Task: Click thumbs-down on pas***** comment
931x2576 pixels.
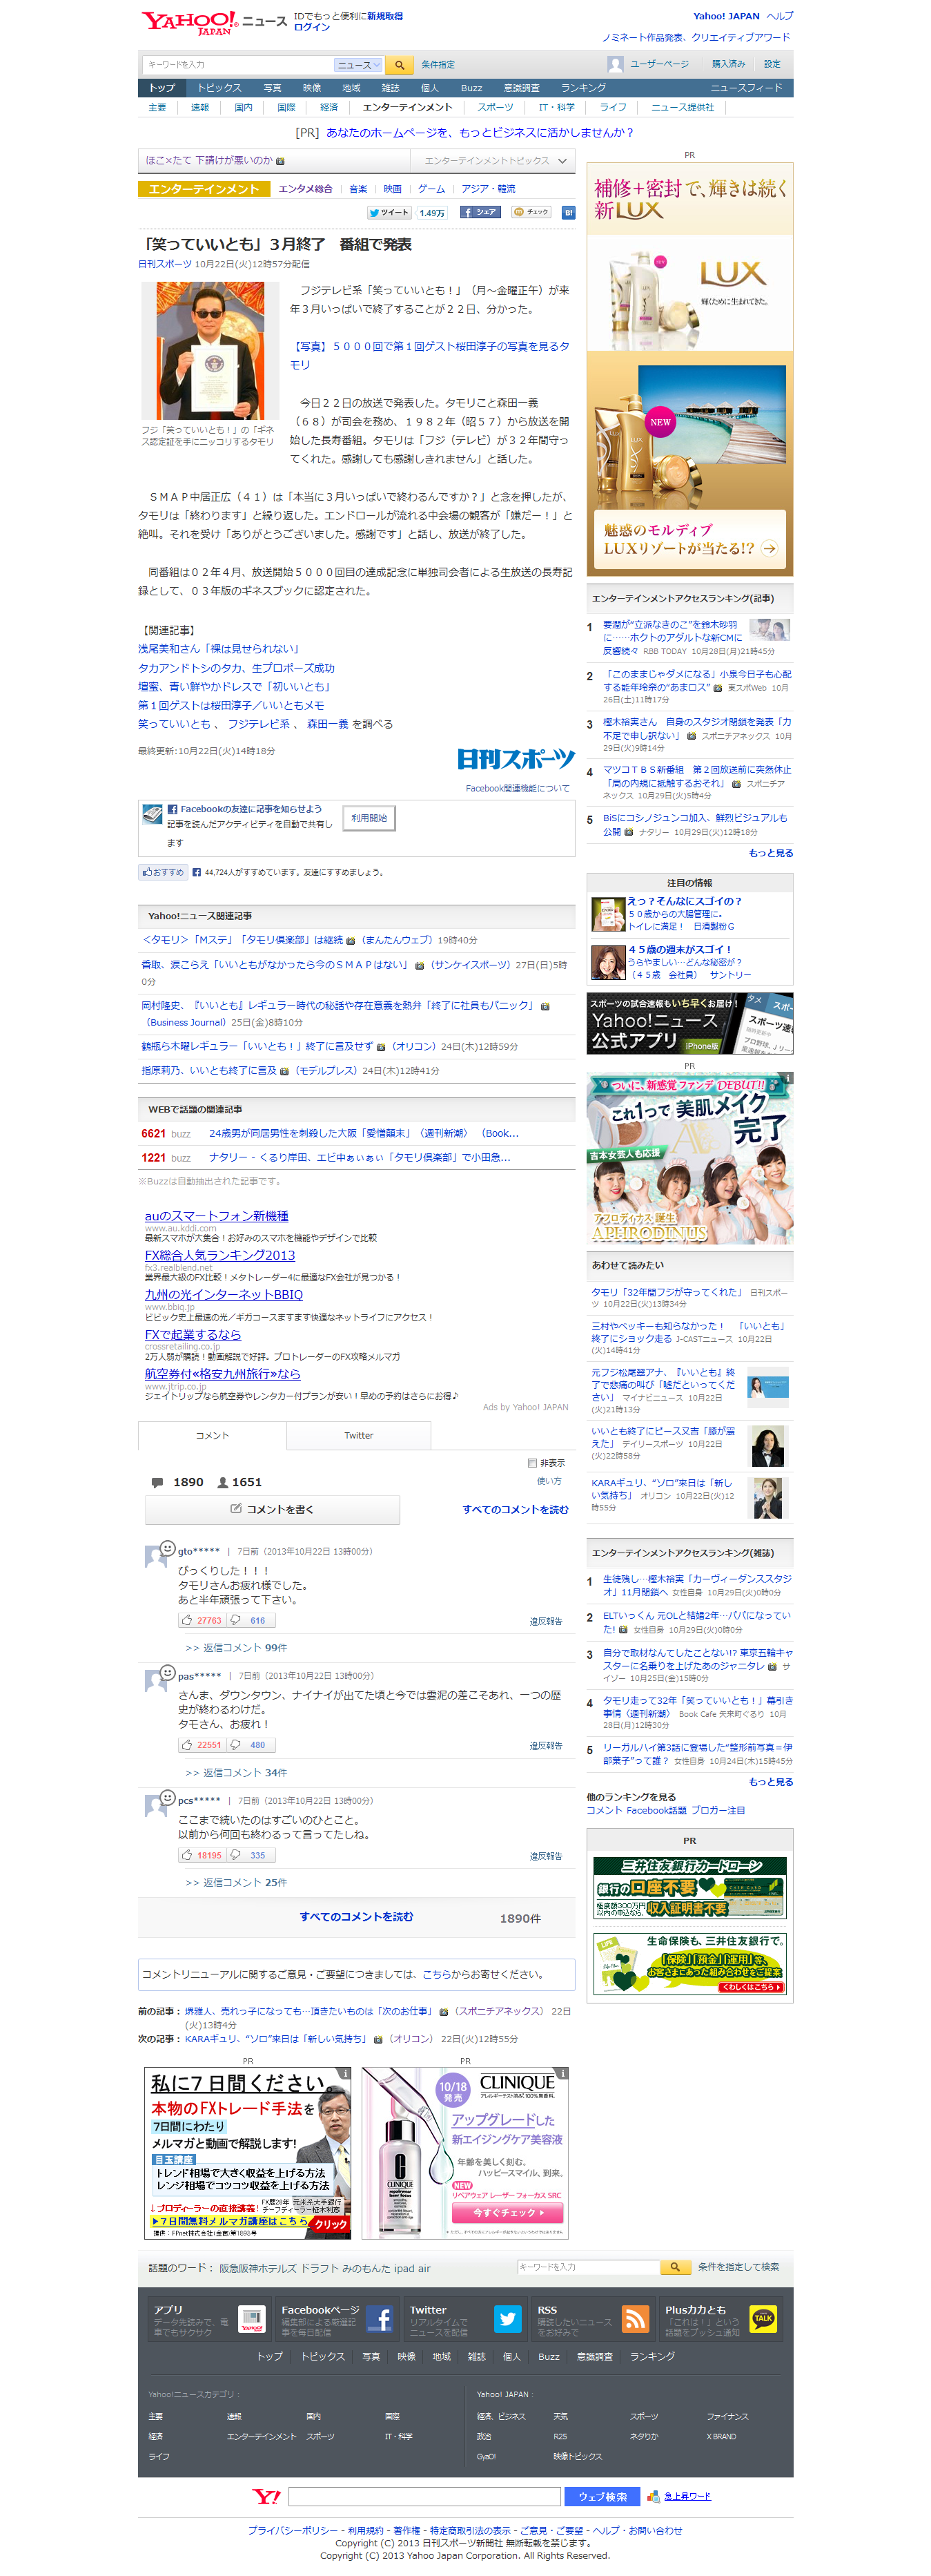Action: click(250, 1745)
